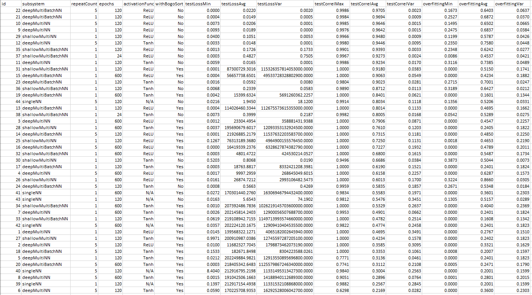532x295 pixels.
Task: Select the 'testCorrelMax' column header
Action: [x=331, y=3]
